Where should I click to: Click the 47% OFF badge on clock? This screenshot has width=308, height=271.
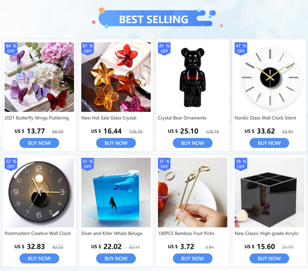[x=241, y=49]
